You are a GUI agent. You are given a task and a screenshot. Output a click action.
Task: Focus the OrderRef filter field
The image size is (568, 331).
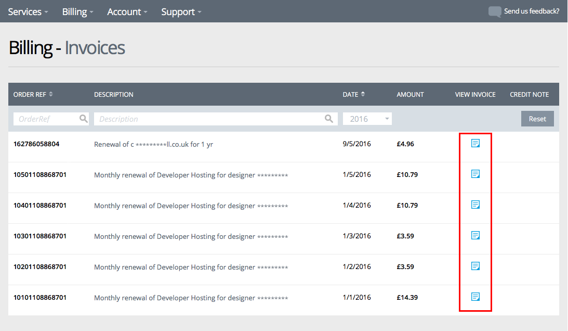[51, 119]
